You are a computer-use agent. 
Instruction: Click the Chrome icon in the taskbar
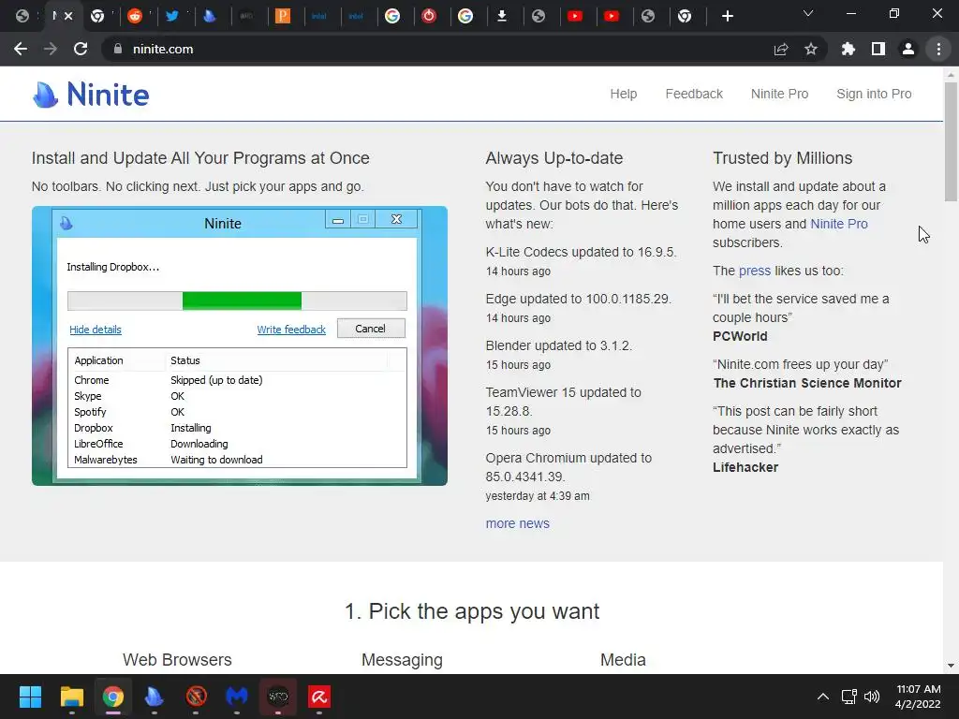(x=112, y=697)
